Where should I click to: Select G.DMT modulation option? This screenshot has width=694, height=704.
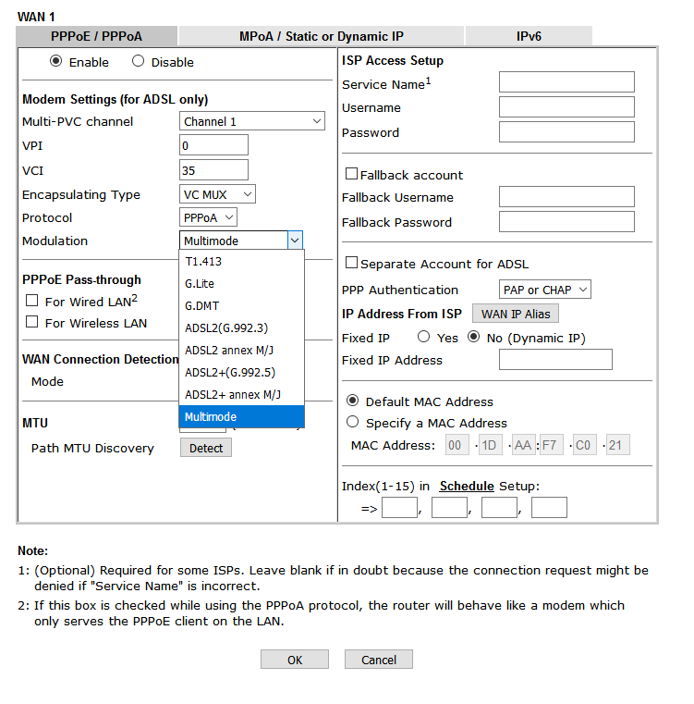(x=202, y=305)
